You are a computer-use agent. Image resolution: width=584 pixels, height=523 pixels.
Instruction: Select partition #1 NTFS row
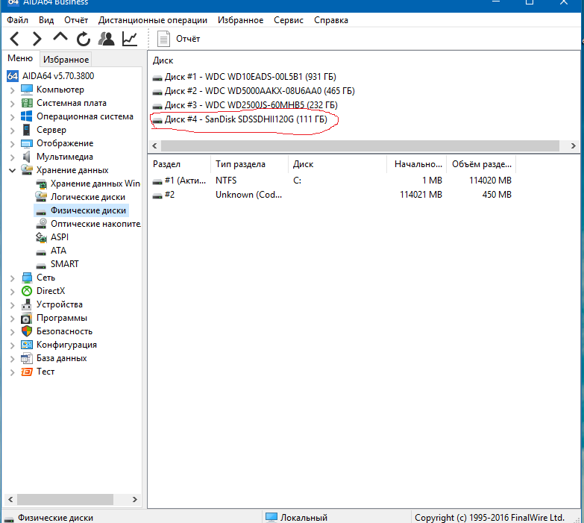(332, 181)
